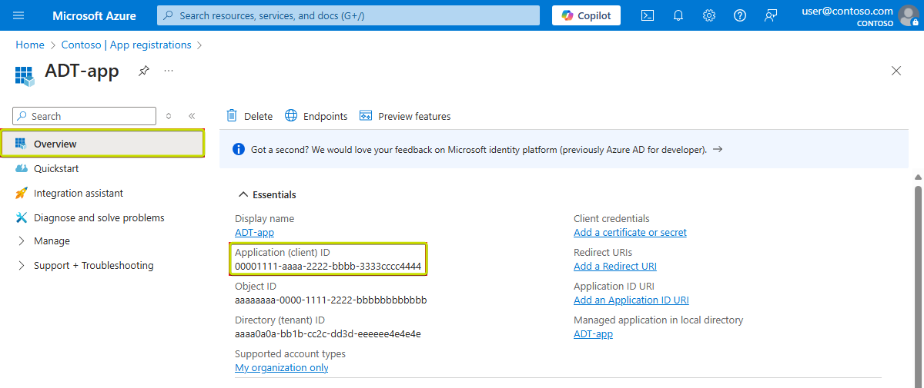Open portal settings gear
This screenshot has height=388, width=924.
(x=709, y=15)
